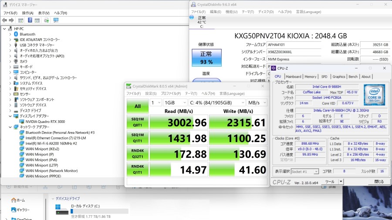Image resolution: width=392 pixels, height=220 pixels.
Task: Click the 閉じる button in CPU-Z
Action: click(x=379, y=182)
